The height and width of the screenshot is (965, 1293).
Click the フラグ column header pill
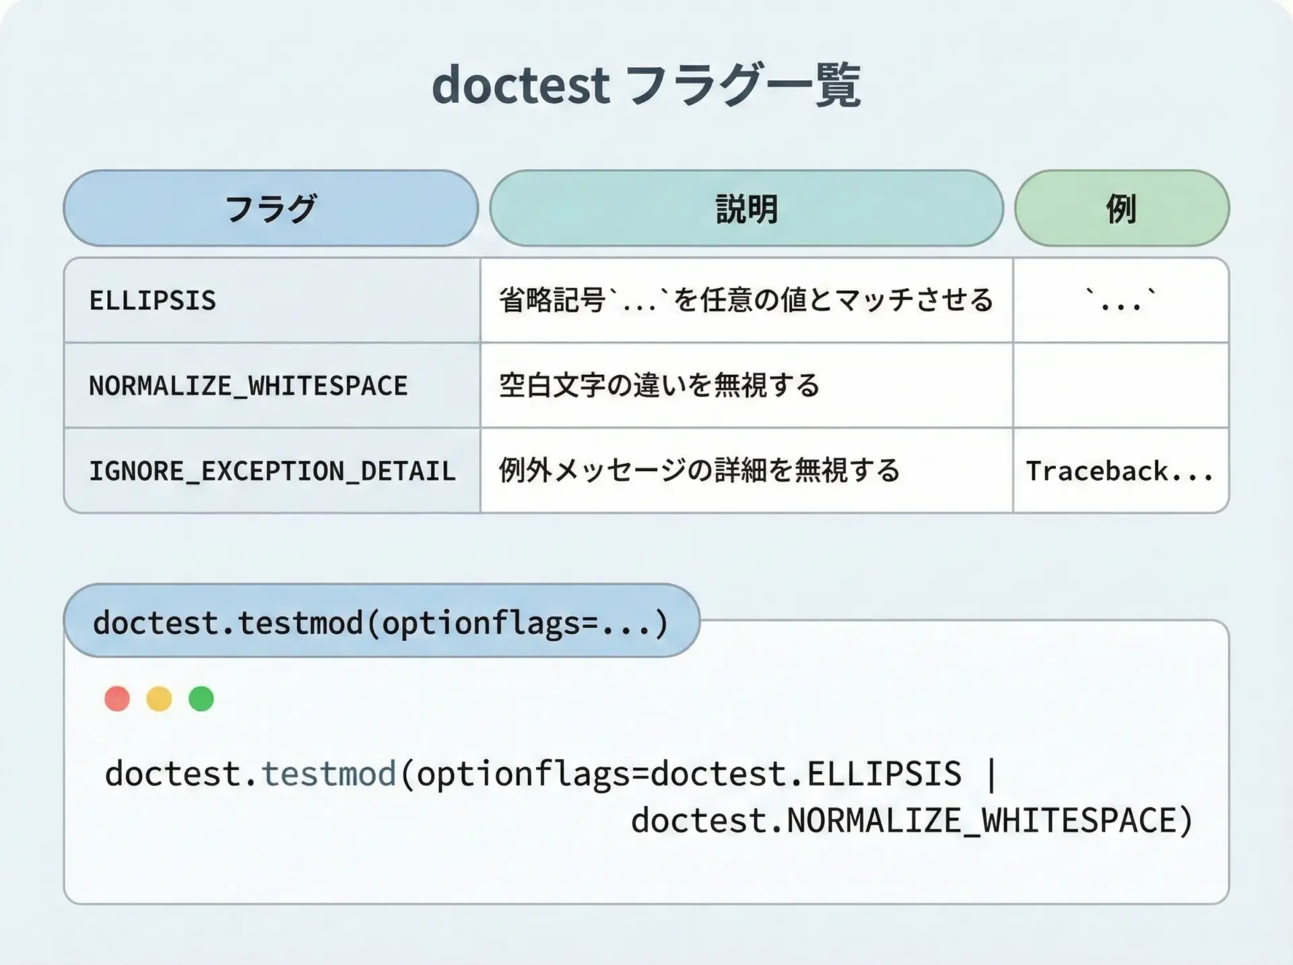pyautogui.click(x=271, y=208)
